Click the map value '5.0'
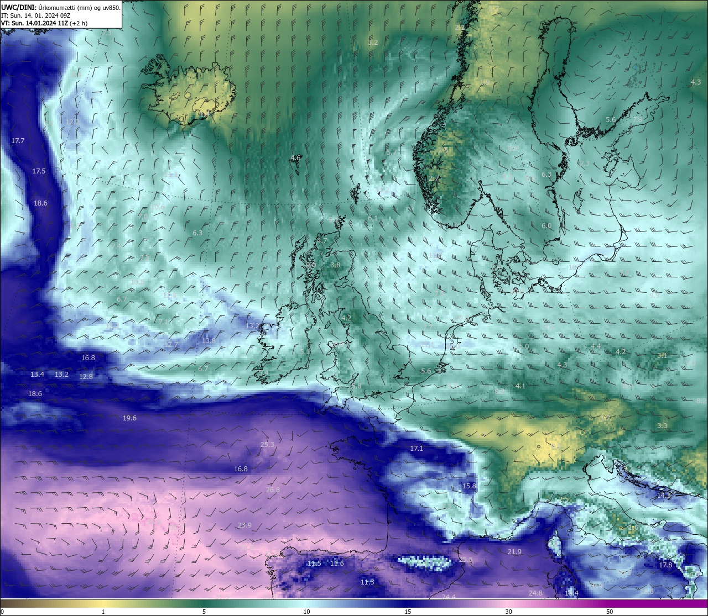 524,346
